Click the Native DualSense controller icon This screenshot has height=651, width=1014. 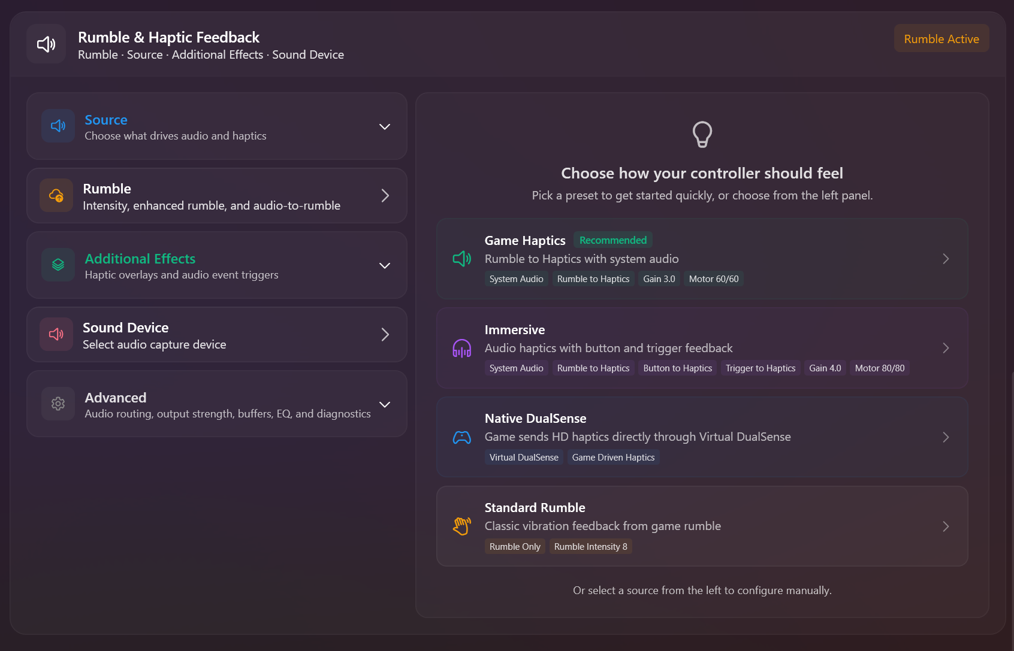[461, 437]
